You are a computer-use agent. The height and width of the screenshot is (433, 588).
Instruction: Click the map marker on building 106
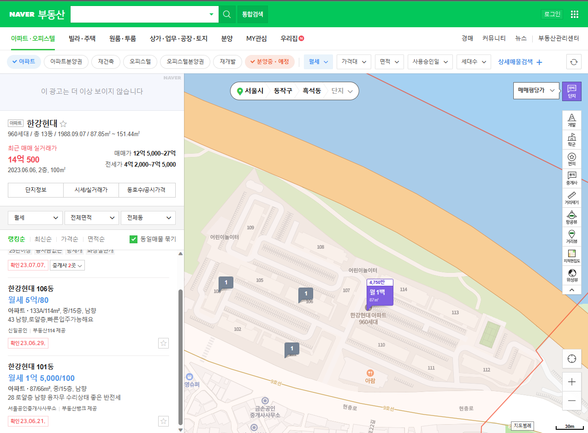[306, 295]
